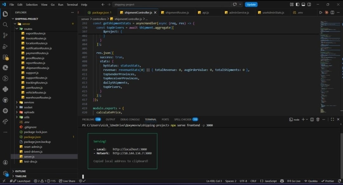The image size is (343, 185).
Task: Expand the services folder
Action: (x=17, y=102)
